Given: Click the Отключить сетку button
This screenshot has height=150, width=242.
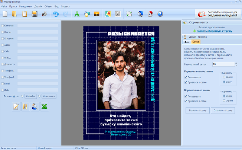Looking at the screenshot, I should click(223, 111).
